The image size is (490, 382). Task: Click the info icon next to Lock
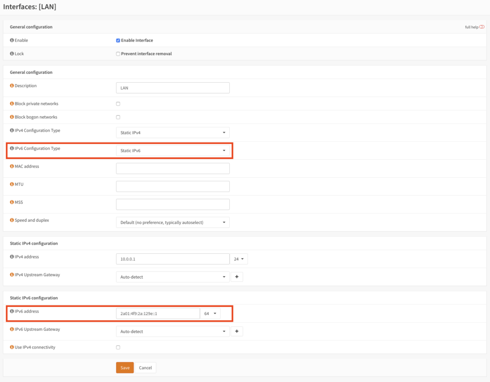tap(12, 54)
